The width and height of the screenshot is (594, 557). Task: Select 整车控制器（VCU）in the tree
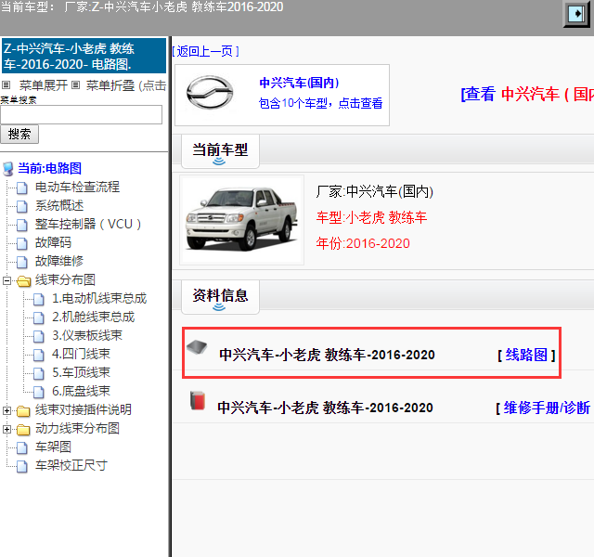(x=88, y=225)
